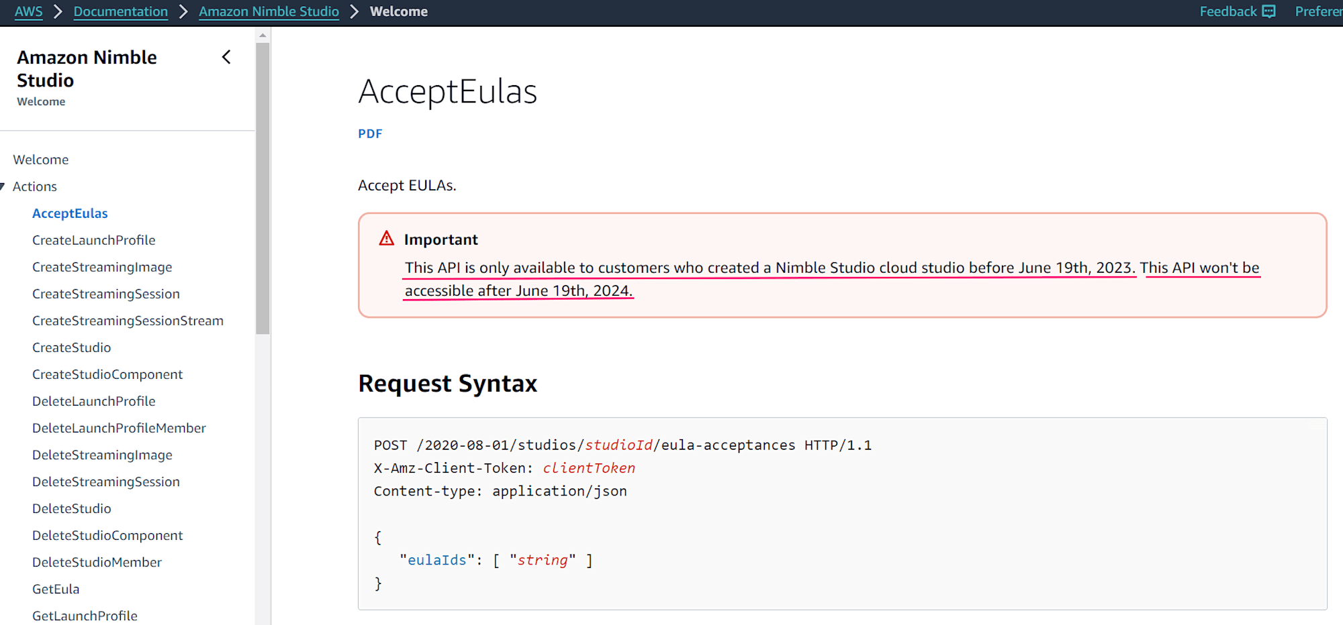Collapse the sidebar with the left chevron
This screenshot has width=1343, height=625.
[226, 58]
